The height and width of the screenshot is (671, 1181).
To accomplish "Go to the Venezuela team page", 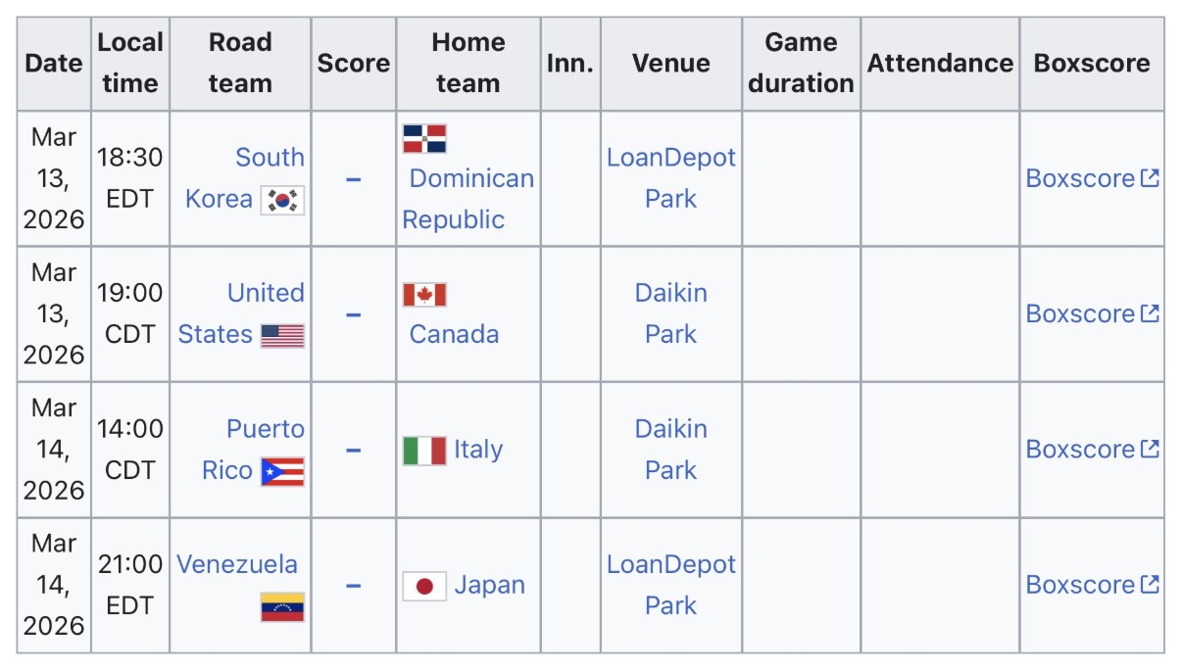I will coord(237,564).
